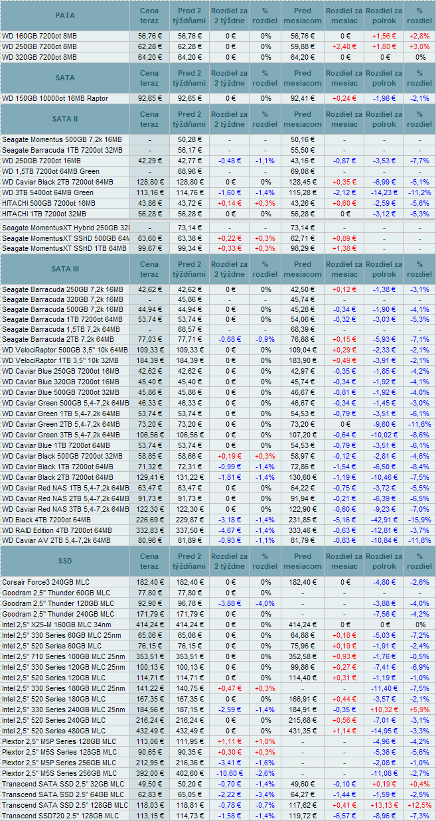Click the 128,45 € price a month ago

pos(302,182)
